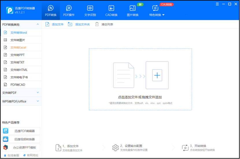
Task: Click the step 3 开始转换 icon
Action: tap(185, 148)
